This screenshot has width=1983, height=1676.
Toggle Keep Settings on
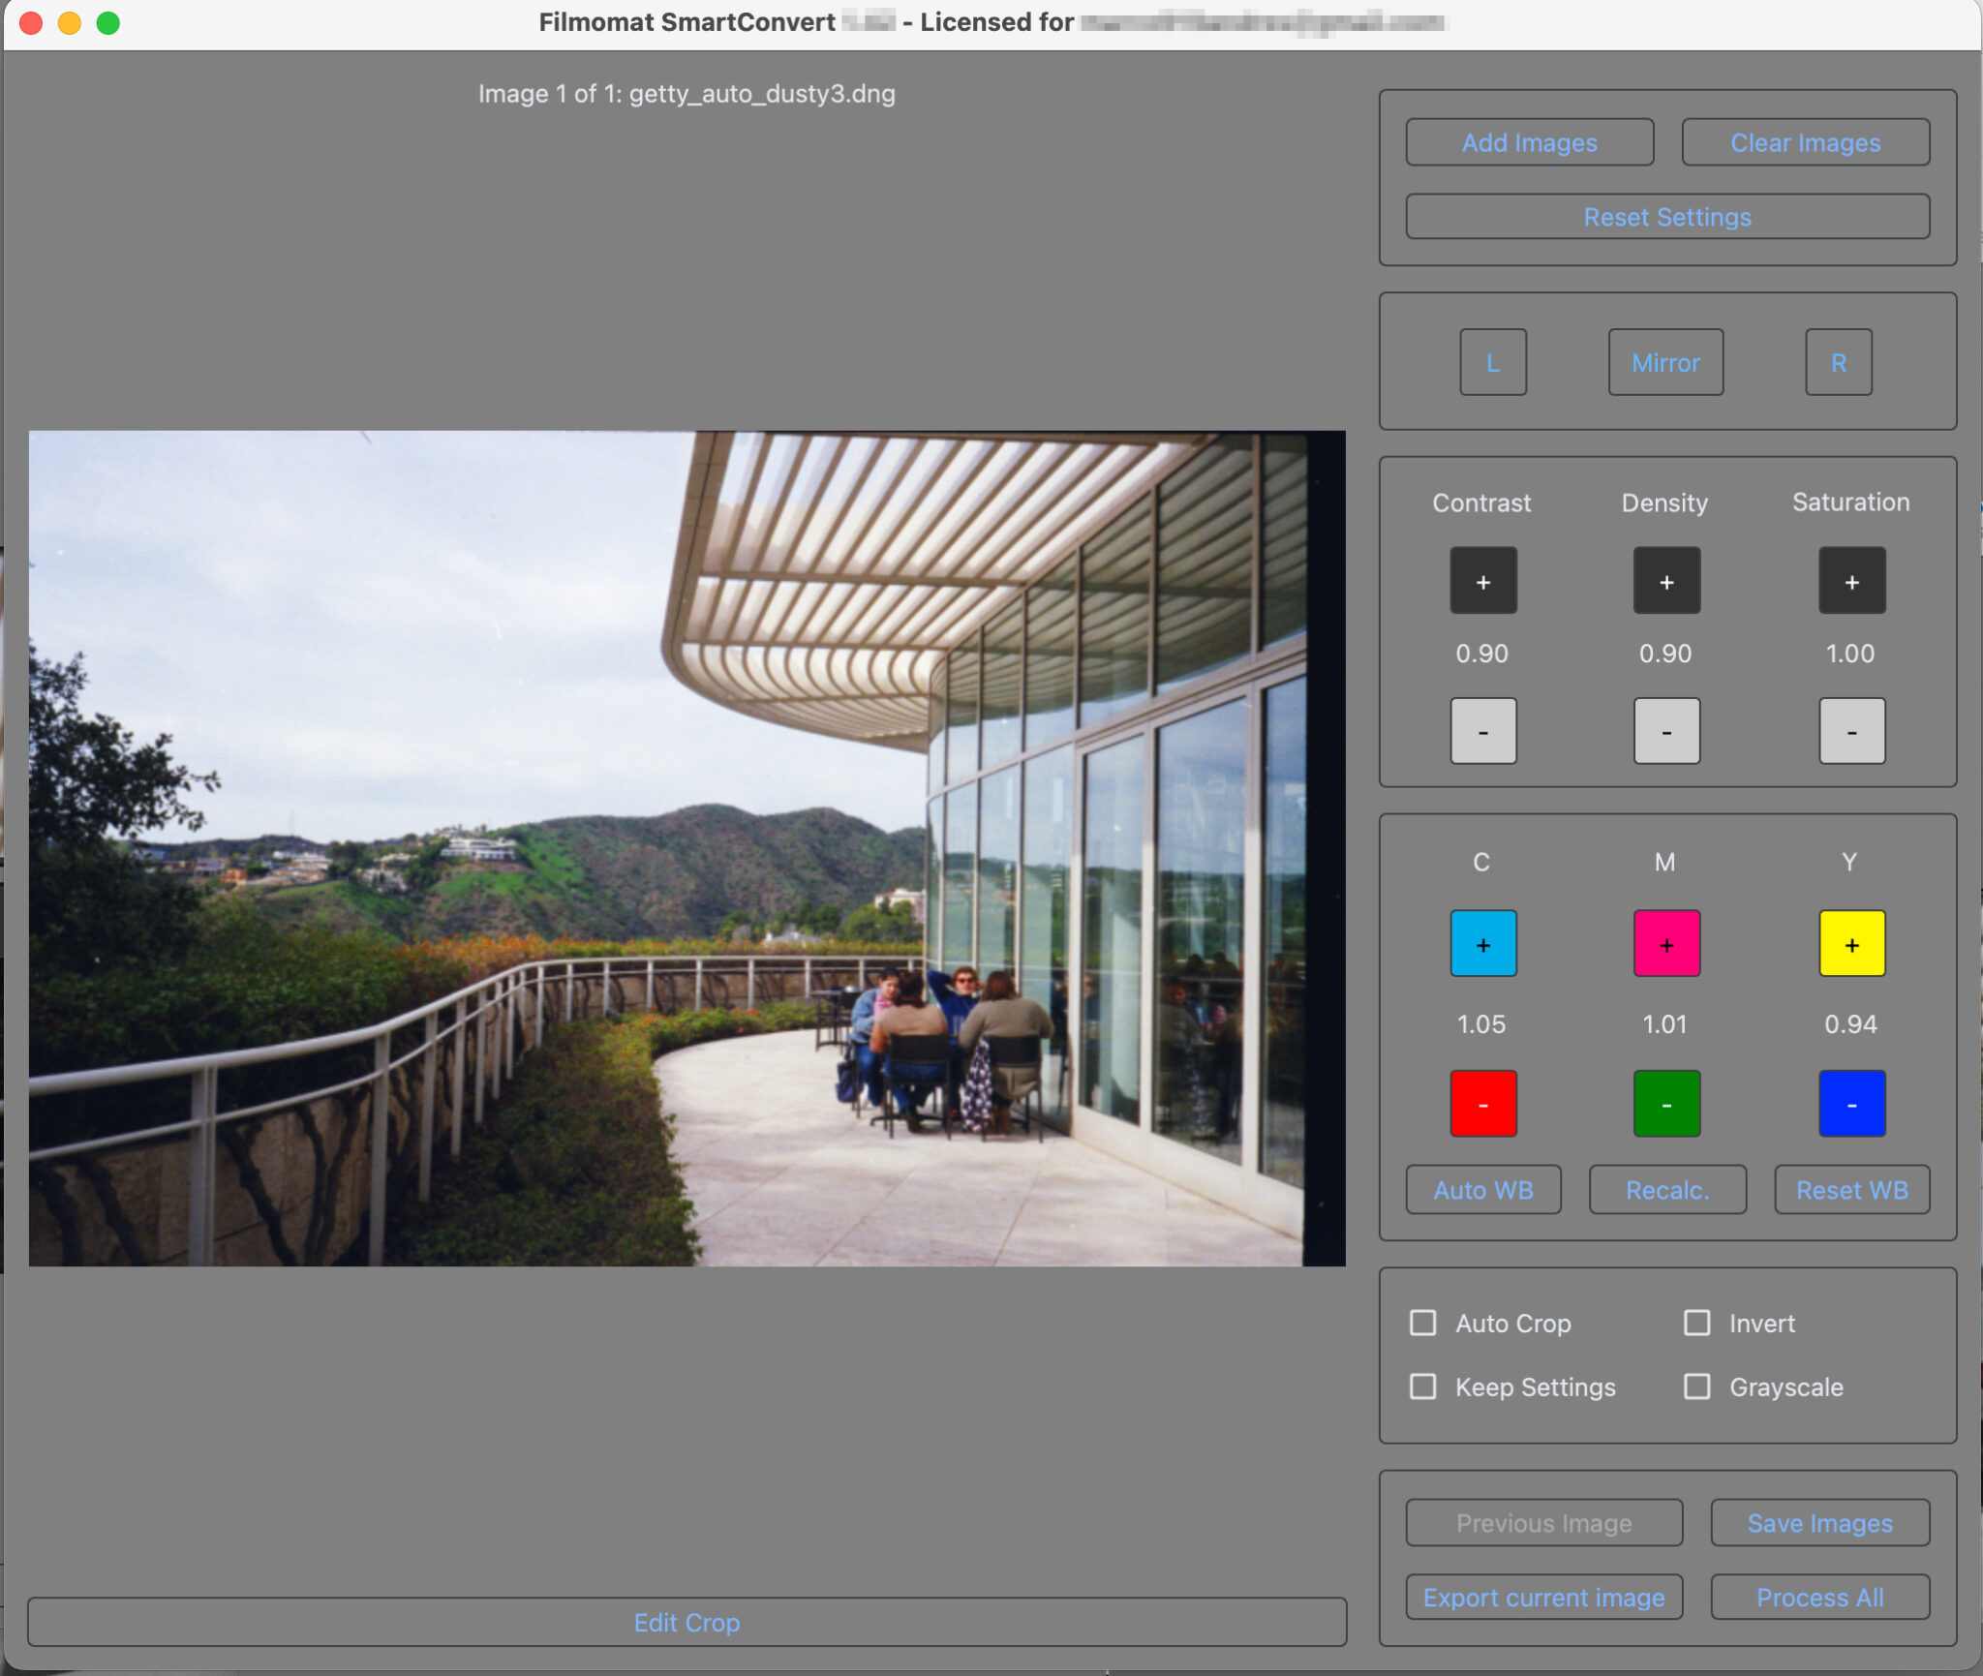coord(1421,1387)
